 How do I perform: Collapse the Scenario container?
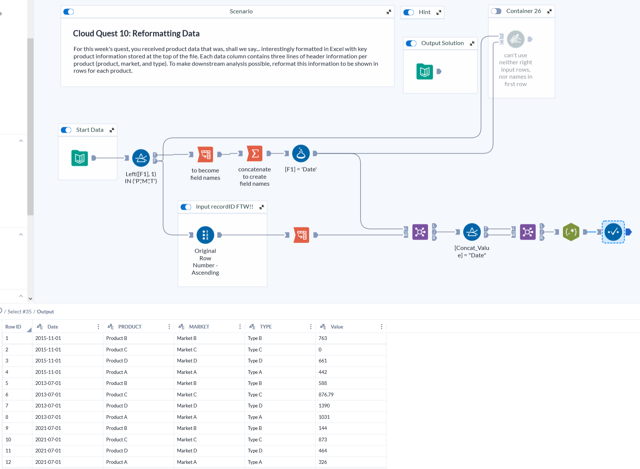pos(388,12)
